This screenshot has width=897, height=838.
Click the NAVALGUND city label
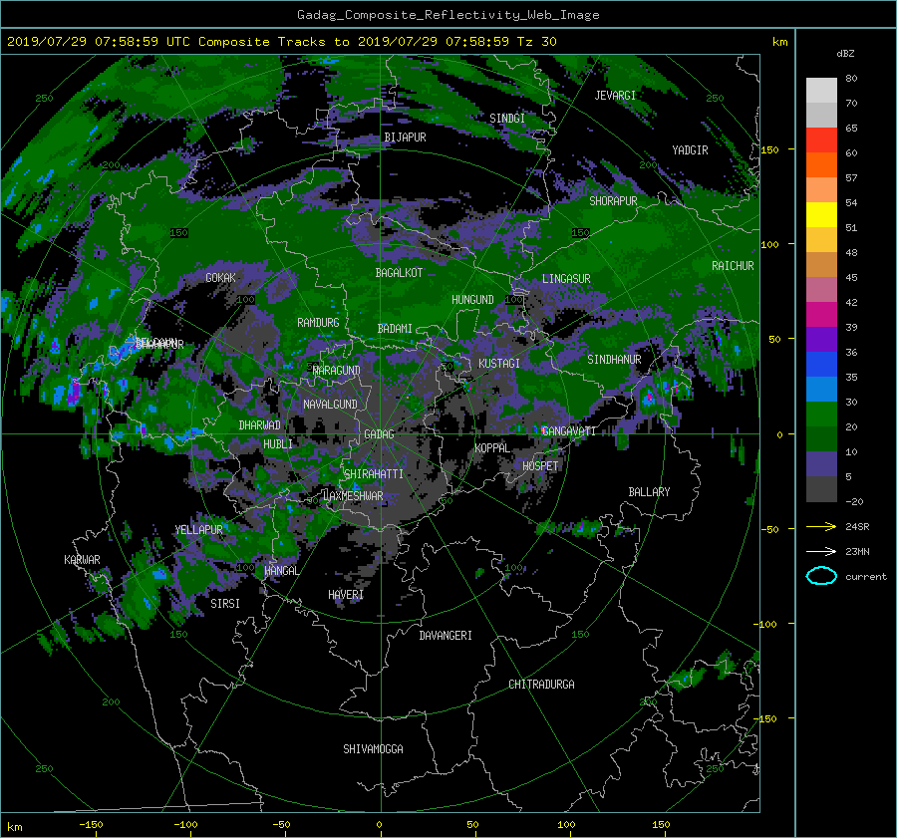click(x=330, y=405)
